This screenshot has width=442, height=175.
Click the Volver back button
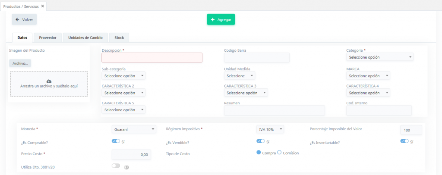coord(24,19)
